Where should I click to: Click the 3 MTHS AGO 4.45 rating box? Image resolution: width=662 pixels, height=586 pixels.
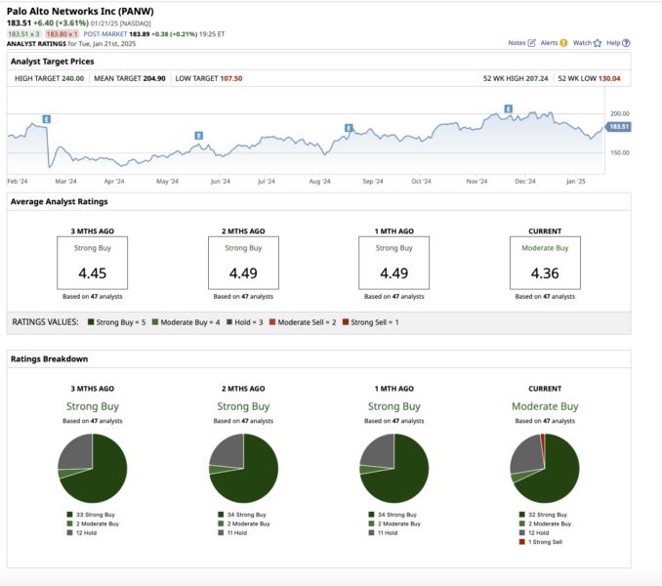[x=93, y=263]
